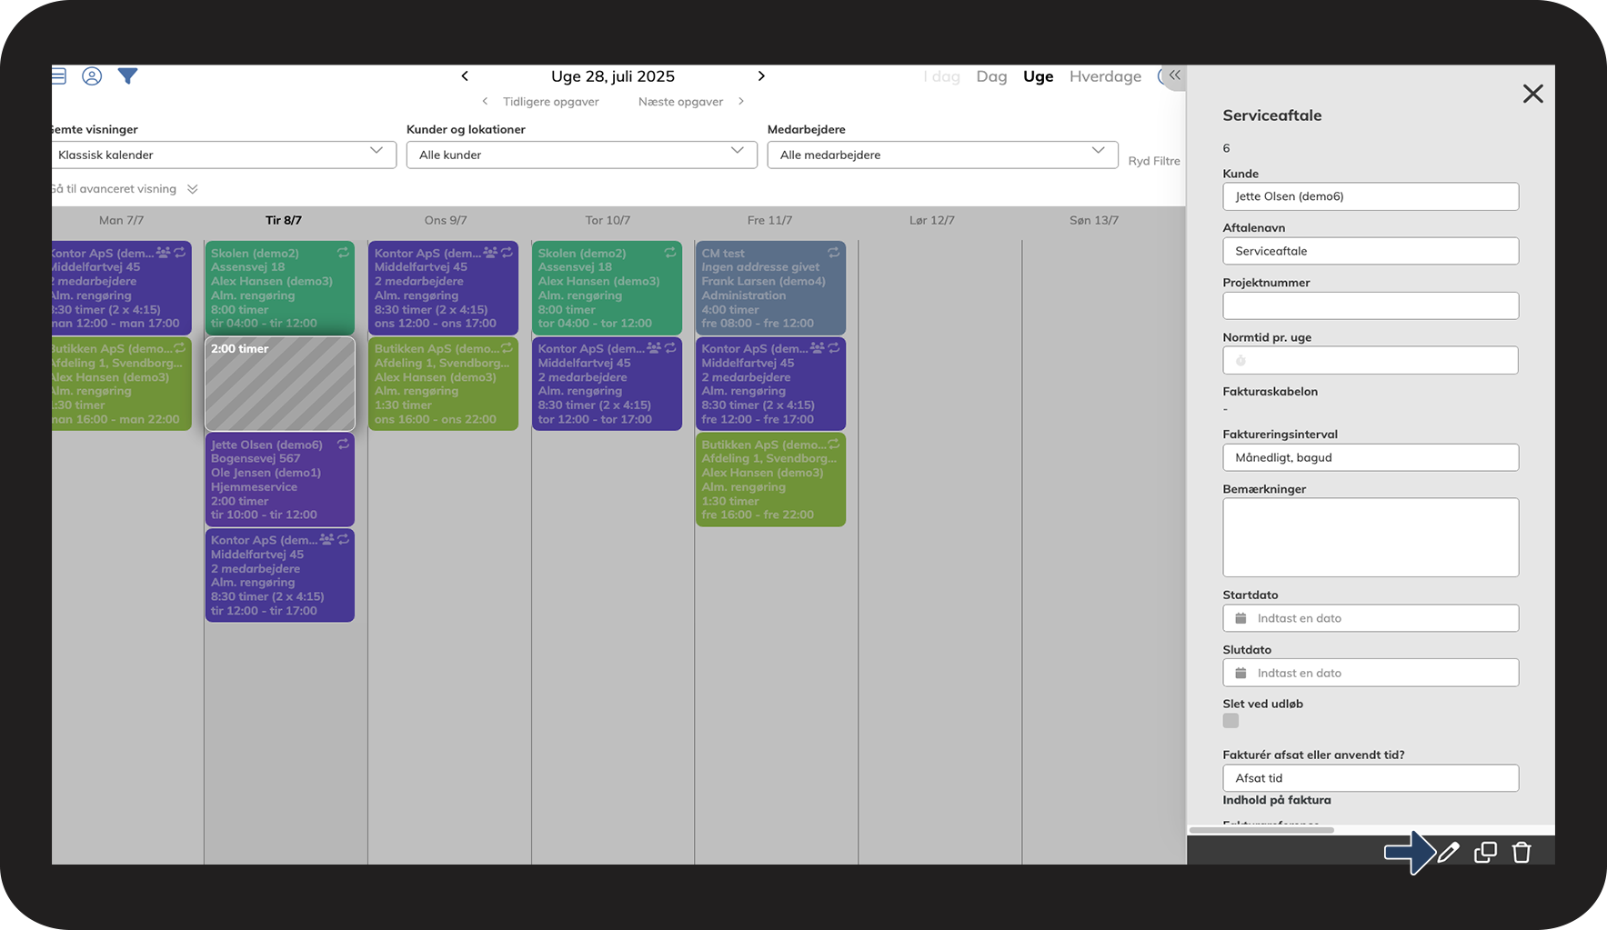1607x930 pixels.
Task: Collapse side panel with double chevron icon
Action: [x=1175, y=75]
